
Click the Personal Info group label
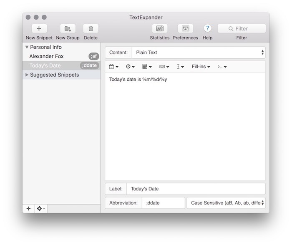pyautogui.click(x=46, y=47)
